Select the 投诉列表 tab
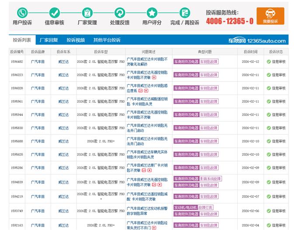 point(22,40)
